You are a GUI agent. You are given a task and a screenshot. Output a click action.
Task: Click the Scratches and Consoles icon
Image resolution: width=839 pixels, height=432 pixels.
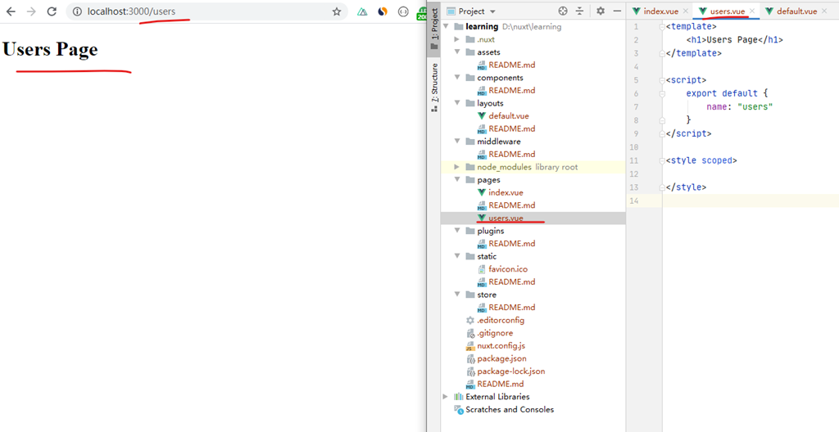[x=459, y=410]
